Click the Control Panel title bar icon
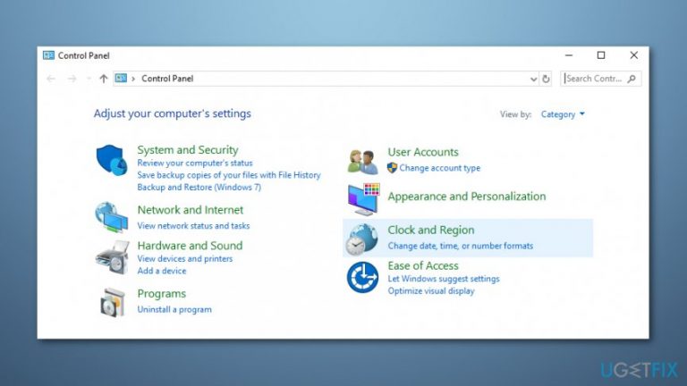 48,55
